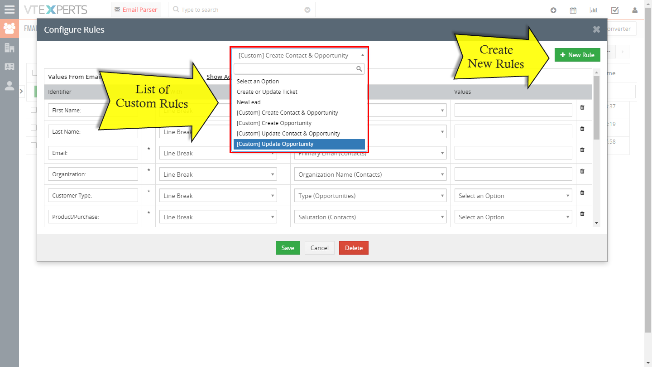Click the 'Product/Purchase:' identifier field
Viewport: 652px width, 367px height.
[93, 217]
